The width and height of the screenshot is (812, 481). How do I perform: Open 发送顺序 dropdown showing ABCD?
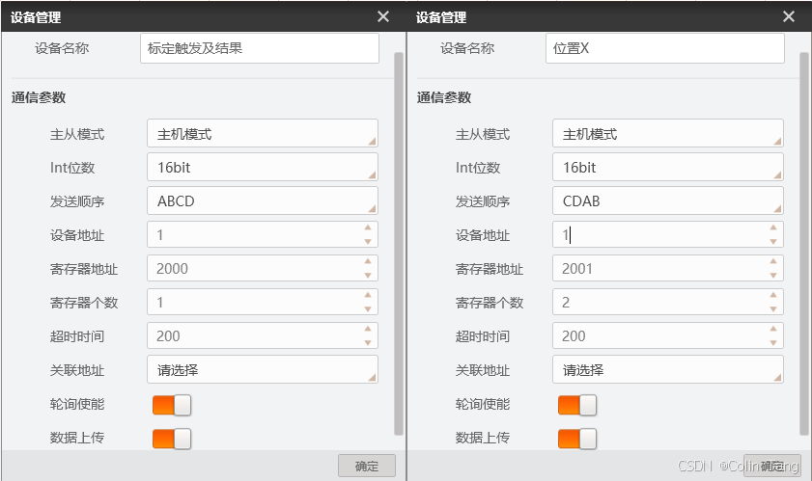(x=263, y=200)
